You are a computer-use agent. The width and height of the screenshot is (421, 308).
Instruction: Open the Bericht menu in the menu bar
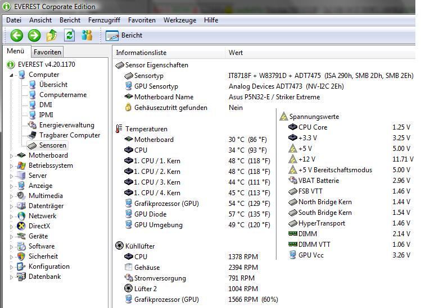tap(70, 20)
